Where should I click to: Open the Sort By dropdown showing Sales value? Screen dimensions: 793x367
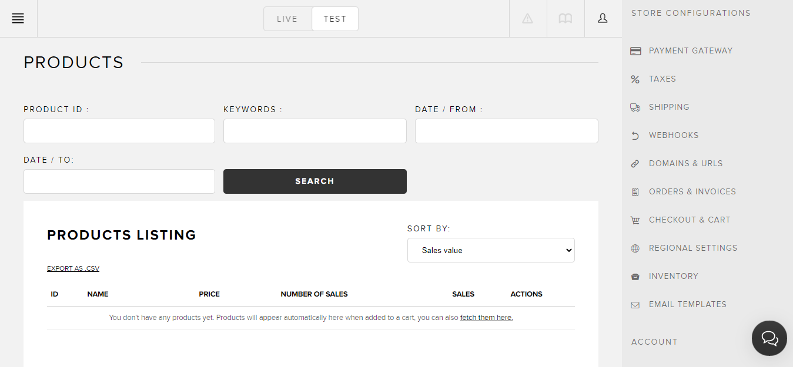[x=491, y=250]
